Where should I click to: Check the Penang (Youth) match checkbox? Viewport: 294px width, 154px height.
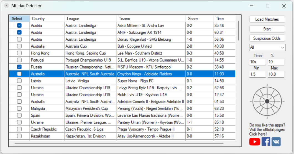tap(19, 109)
